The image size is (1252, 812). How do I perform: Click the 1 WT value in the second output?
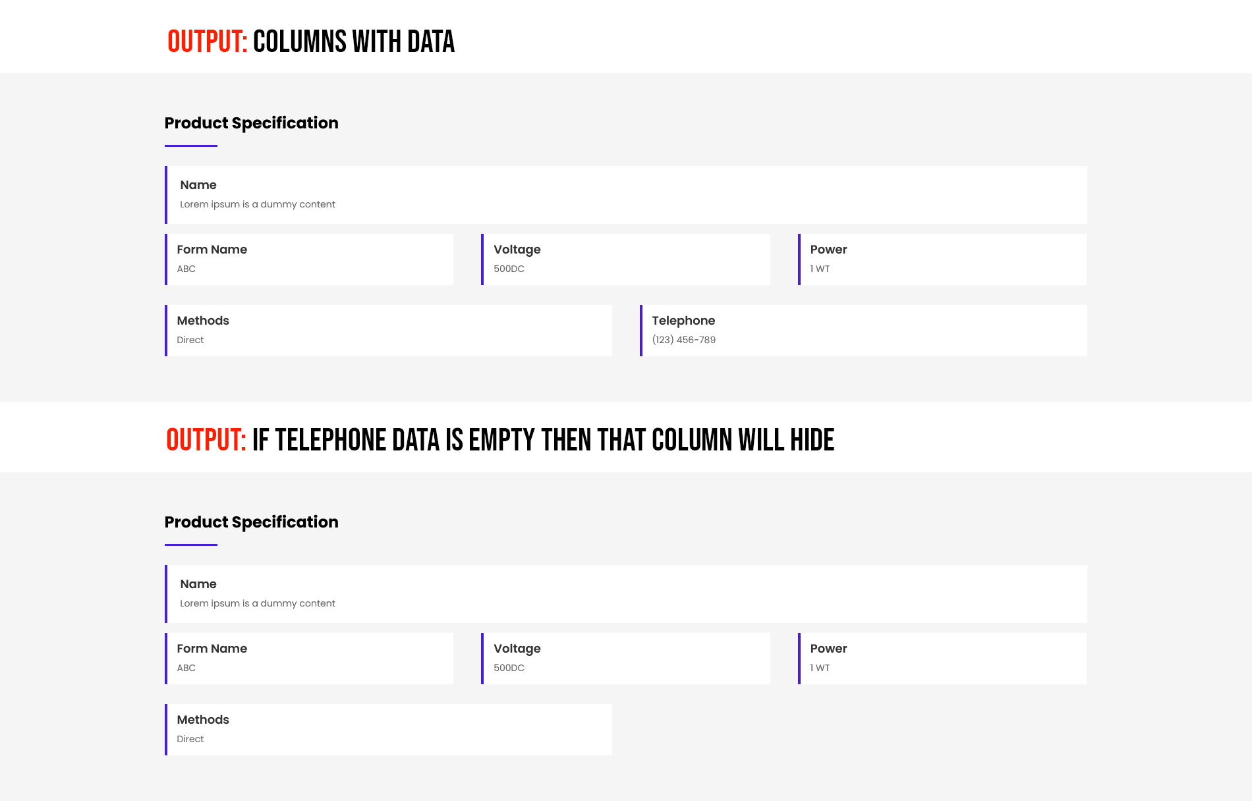pyautogui.click(x=820, y=668)
